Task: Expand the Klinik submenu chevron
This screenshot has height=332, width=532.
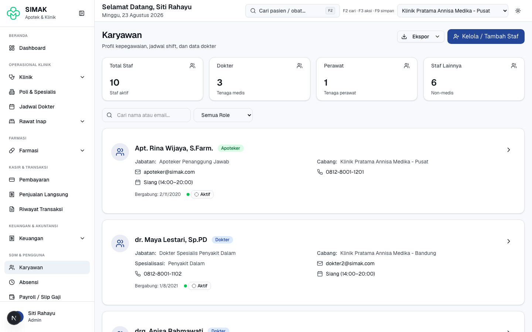Action: pos(82,77)
